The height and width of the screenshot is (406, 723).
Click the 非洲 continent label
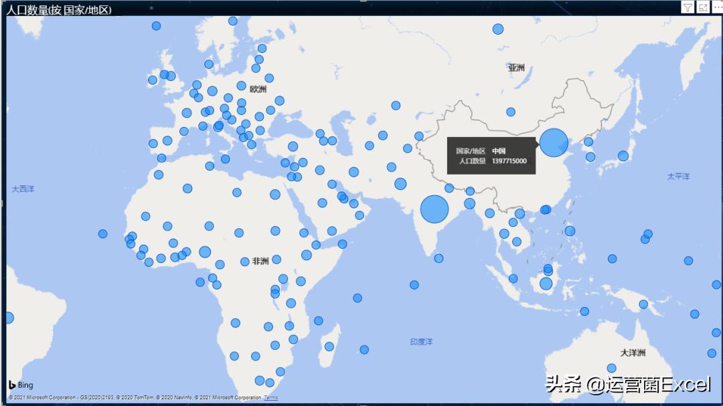[260, 262]
